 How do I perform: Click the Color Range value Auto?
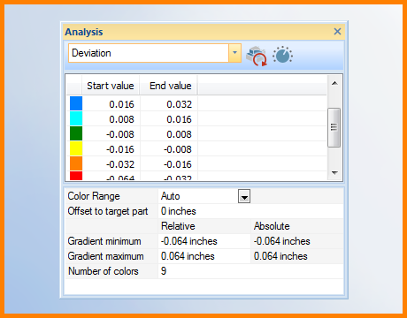point(171,196)
